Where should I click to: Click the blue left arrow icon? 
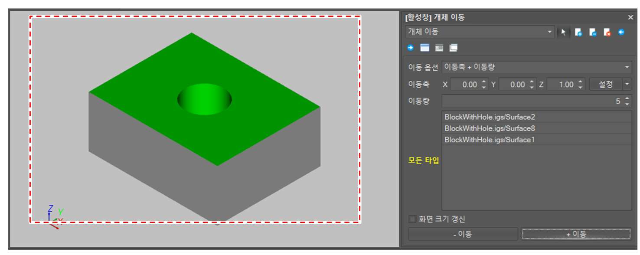pyautogui.click(x=621, y=32)
